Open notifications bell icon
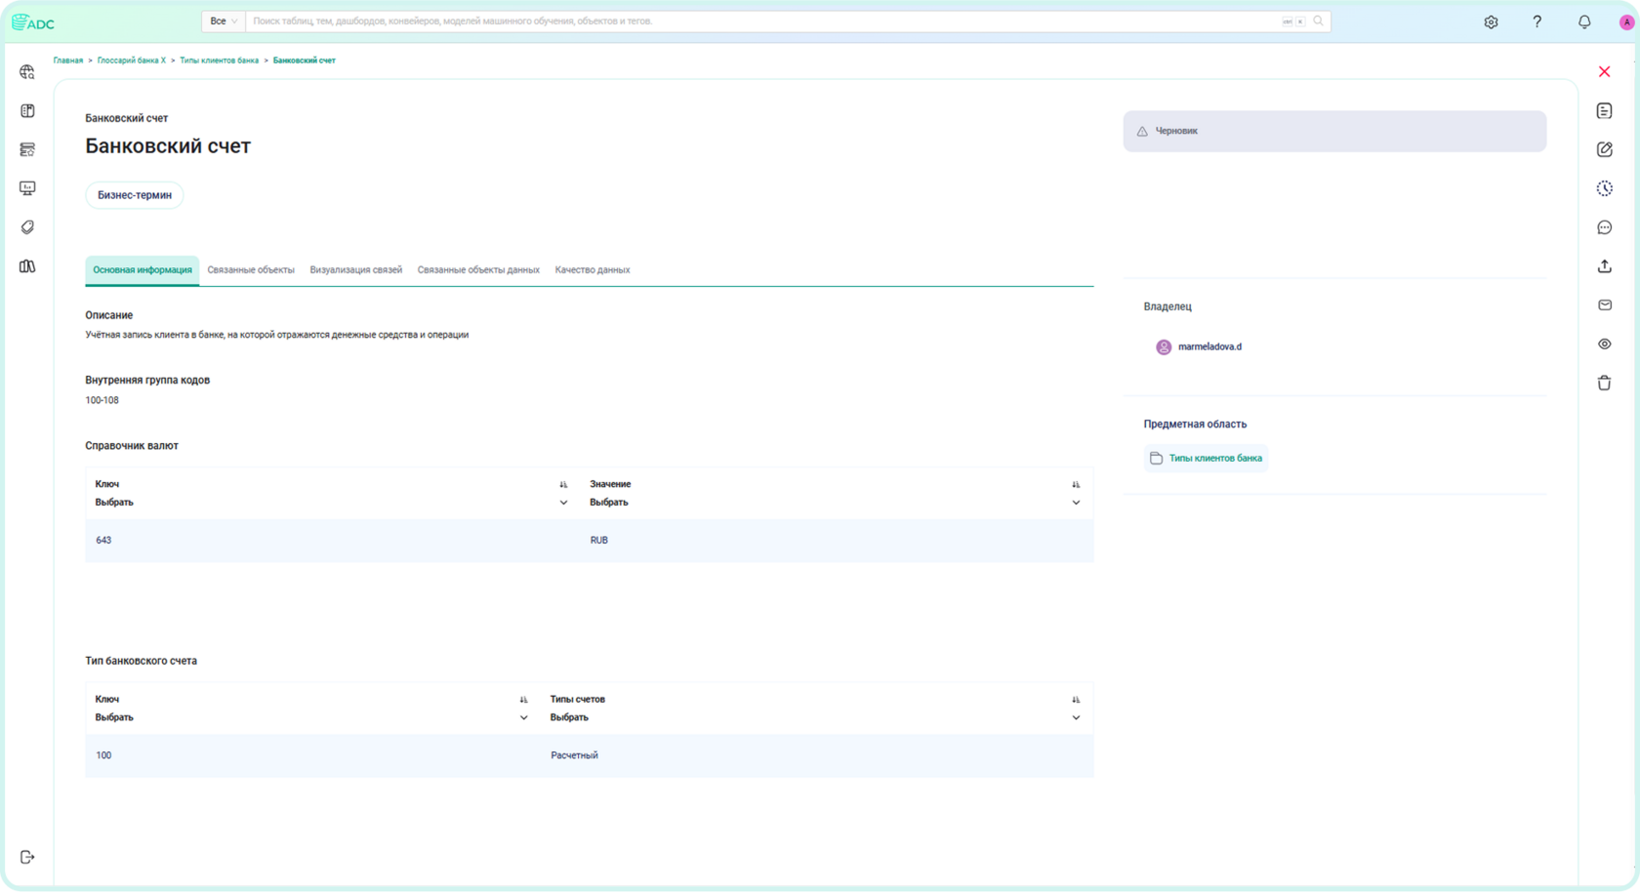This screenshot has height=892, width=1640. (1583, 21)
